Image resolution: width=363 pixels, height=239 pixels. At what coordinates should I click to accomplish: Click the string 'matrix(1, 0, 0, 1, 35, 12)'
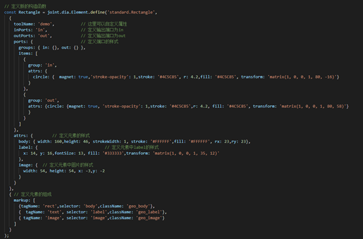click(x=186, y=153)
